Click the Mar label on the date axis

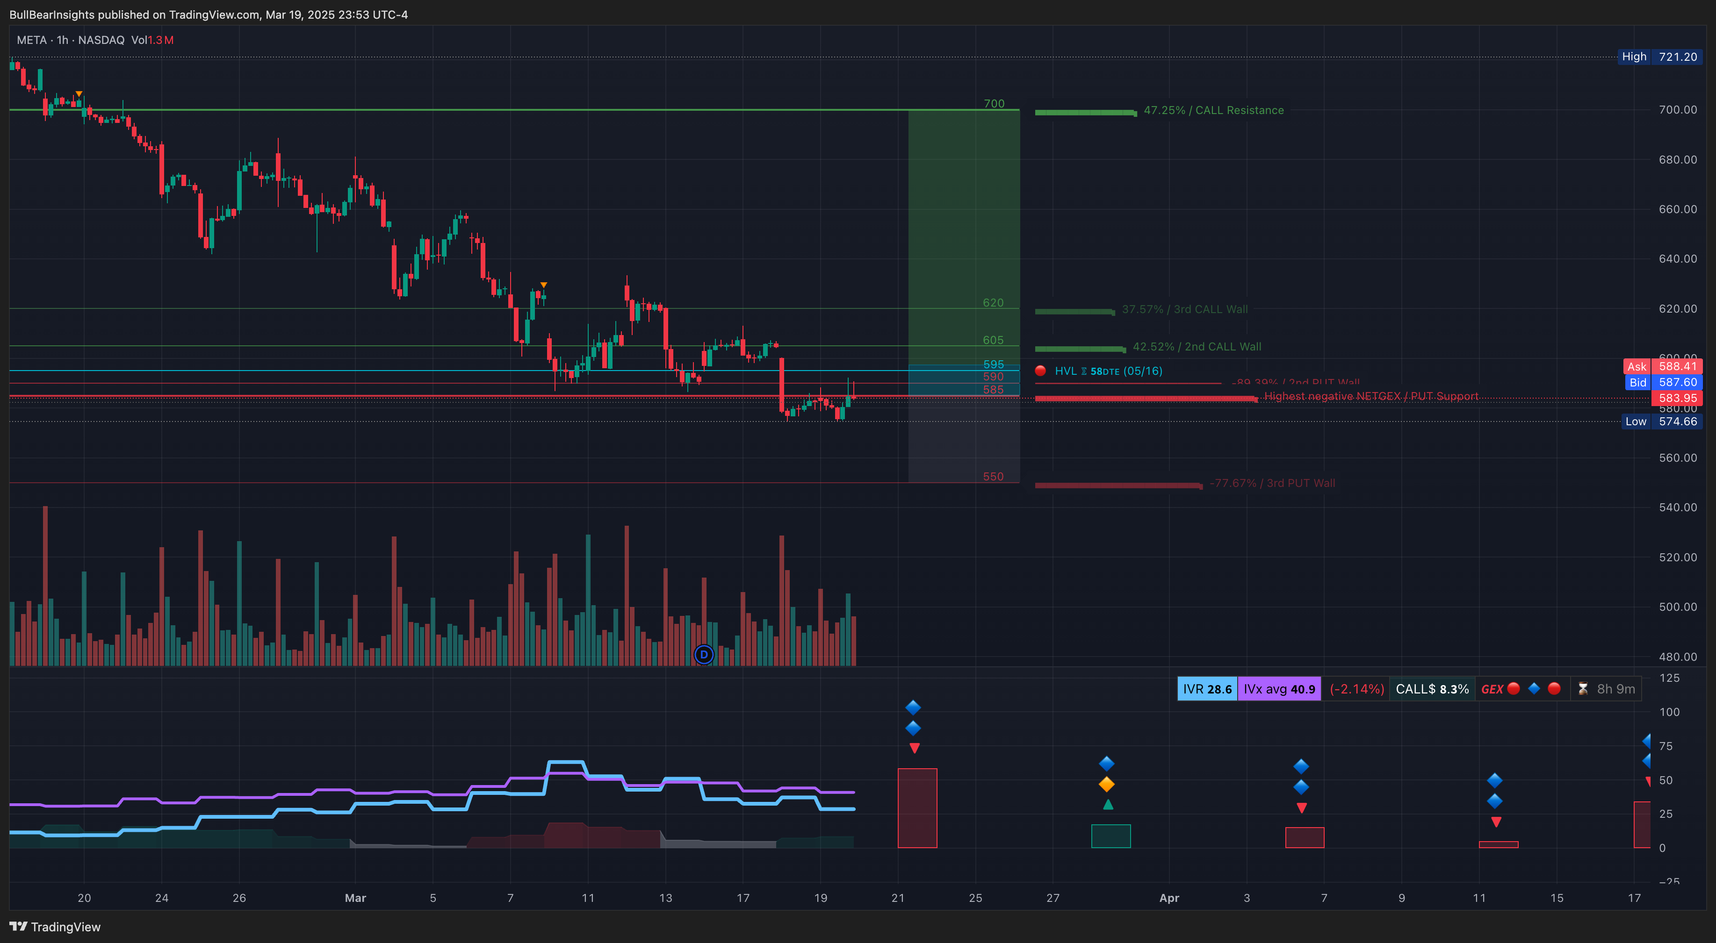355,898
